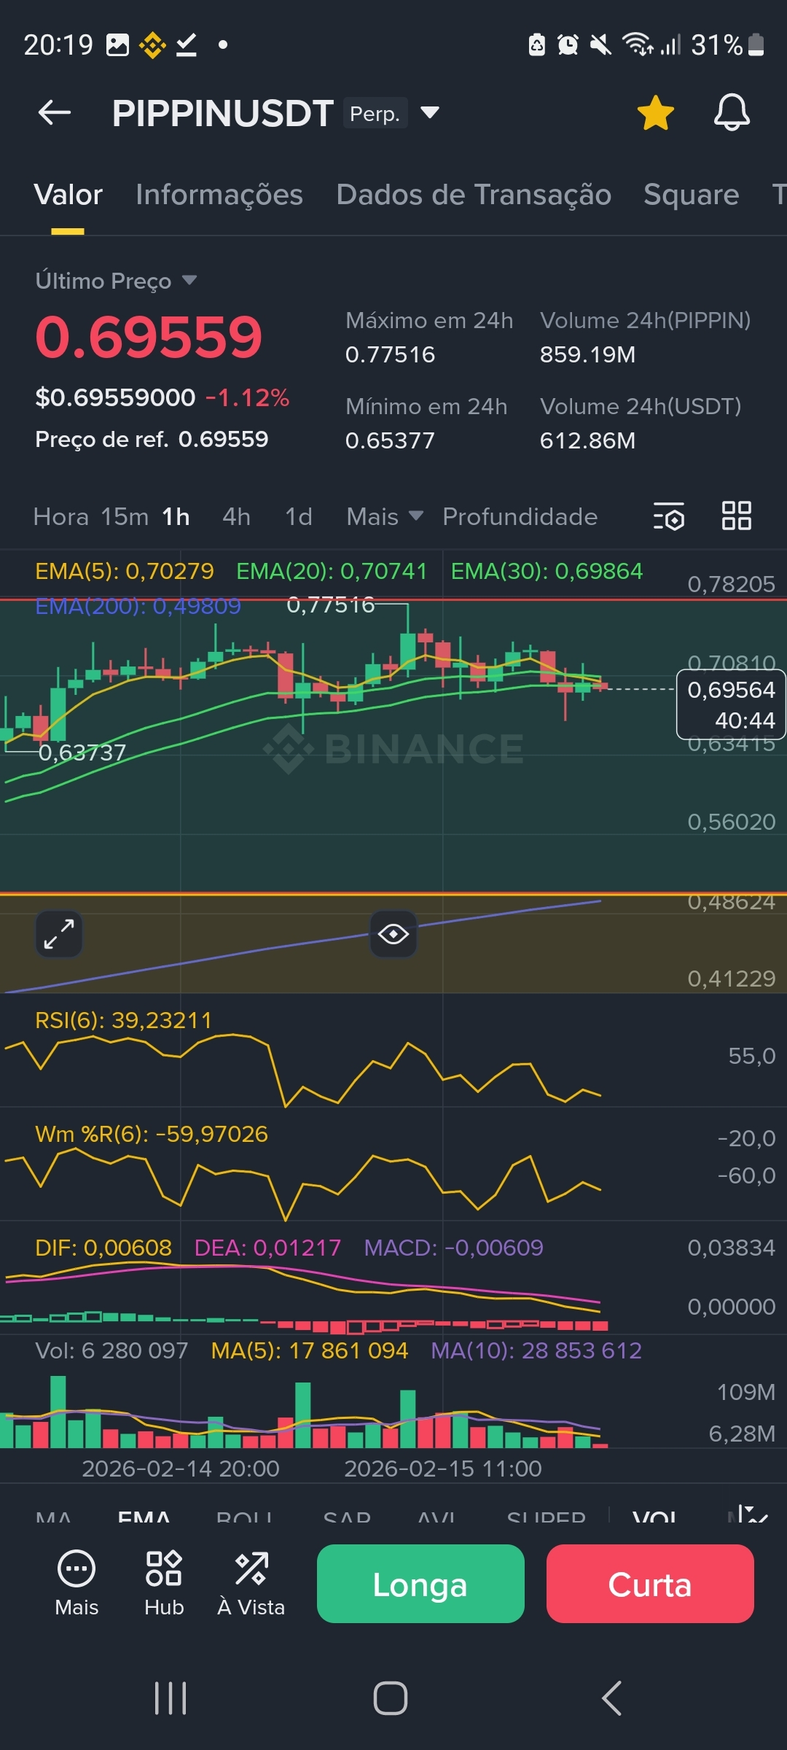Expand the PIPPINUSDT pair selector dropdown arrow

(x=430, y=112)
